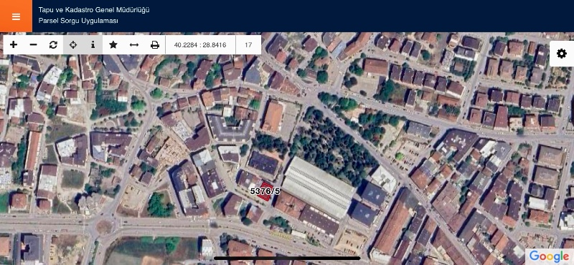Image resolution: width=574 pixels, height=265 pixels.
Task: Click the coordinates 40.2284 : 28.8416 display
Action: tap(200, 45)
